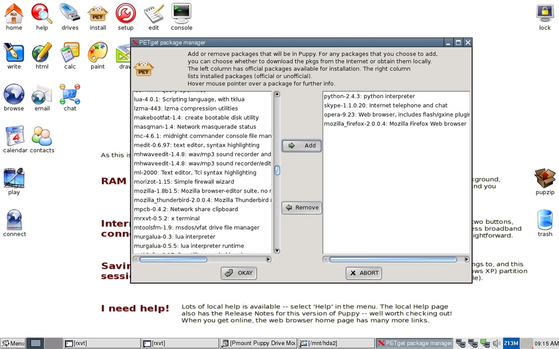Image resolution: width=559 pixels, height=349 pixels.
Task: Switch to Pmount Puppy Drive taskbar window
Action: tap(259, 343)
